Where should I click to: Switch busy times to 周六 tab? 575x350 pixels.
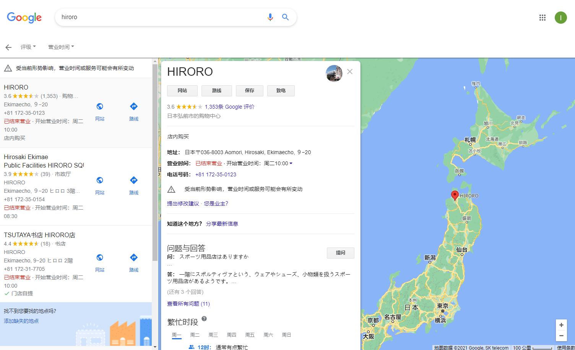268,335
